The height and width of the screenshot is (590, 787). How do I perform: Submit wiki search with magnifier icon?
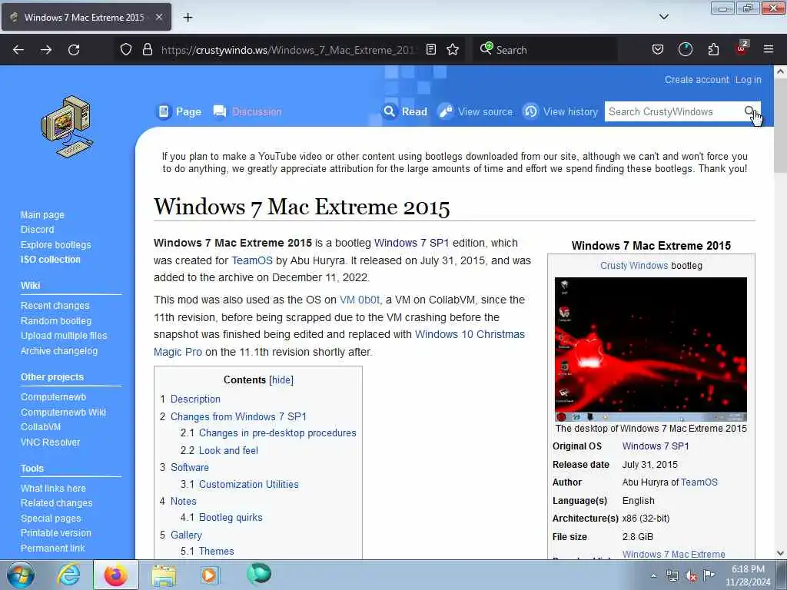[x=749, y=111]
